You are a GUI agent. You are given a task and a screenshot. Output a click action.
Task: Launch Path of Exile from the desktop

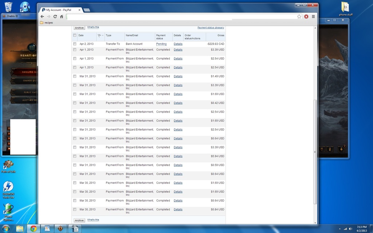[8, 165]
